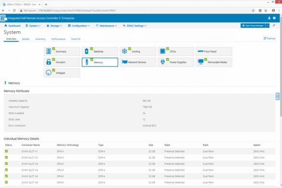The height and width of the screenshot is (188, 282).
Task: Switch to the Performance tab
Action: click(x=58, y=39)
